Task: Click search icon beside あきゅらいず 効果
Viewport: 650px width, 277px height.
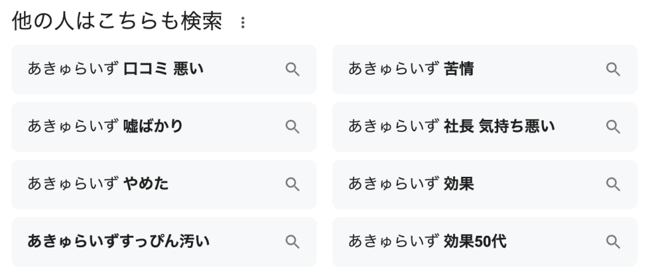Action: [x=613, y=184]
